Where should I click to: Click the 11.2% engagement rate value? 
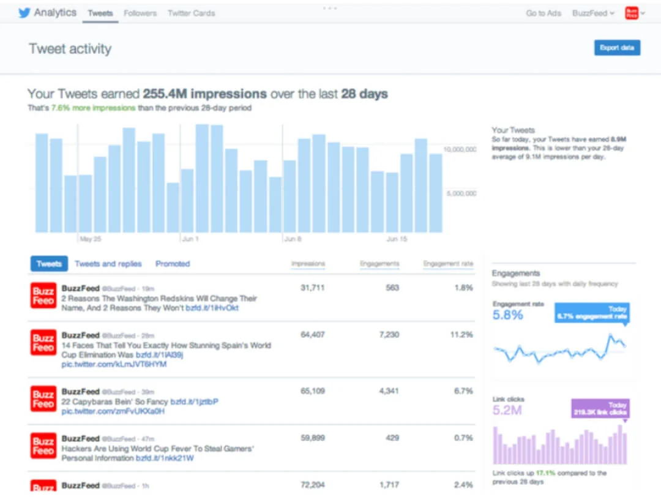(x=461, y=334)
